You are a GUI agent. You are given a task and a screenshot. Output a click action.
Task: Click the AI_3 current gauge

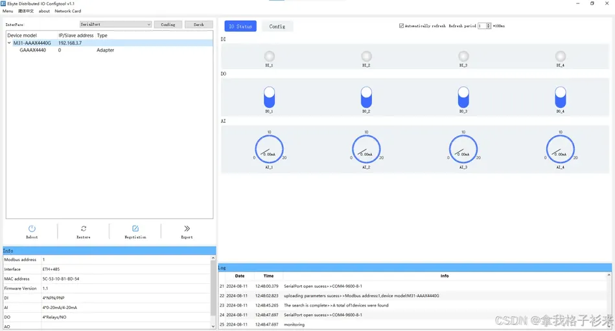click(463, 149)
